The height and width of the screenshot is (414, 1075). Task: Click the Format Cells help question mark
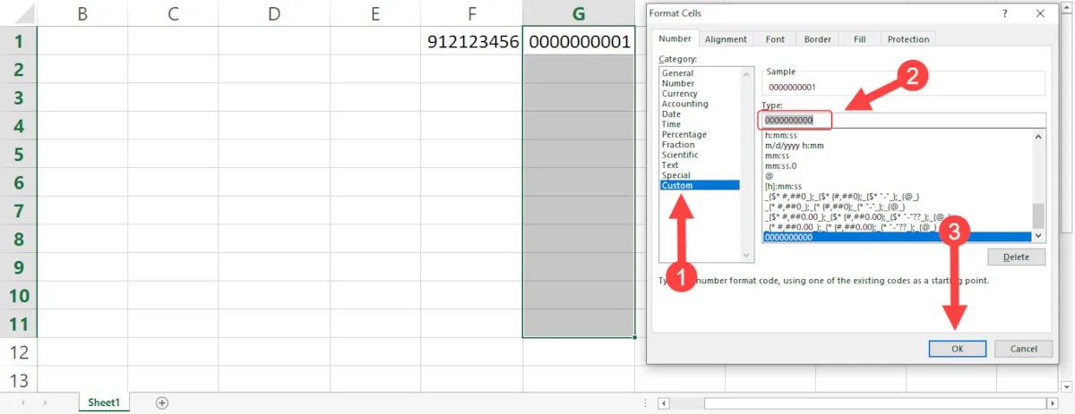point(1006,13)
